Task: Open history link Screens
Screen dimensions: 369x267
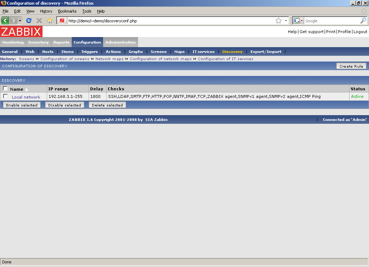Action: [x=26, y=59]
